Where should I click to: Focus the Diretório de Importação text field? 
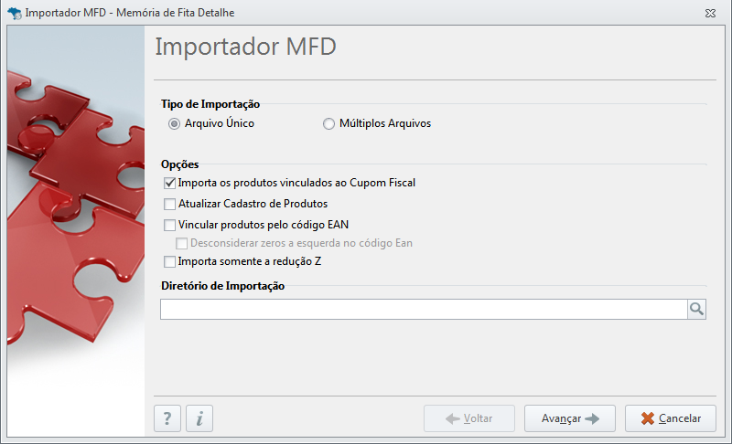pyautogui.click(x=424, y=310)
